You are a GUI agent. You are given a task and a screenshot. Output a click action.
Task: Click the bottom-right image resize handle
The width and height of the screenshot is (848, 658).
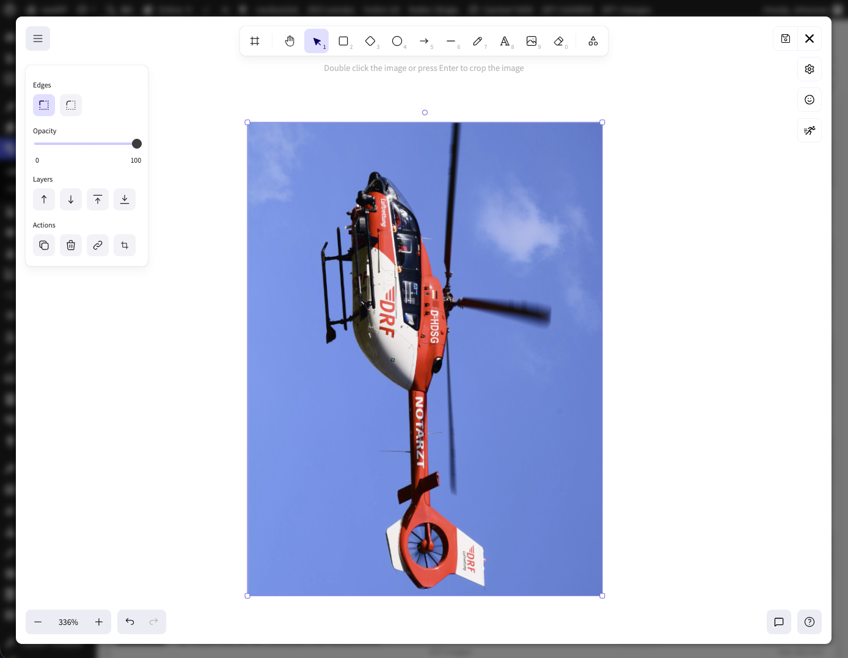(x=602, y=596)
